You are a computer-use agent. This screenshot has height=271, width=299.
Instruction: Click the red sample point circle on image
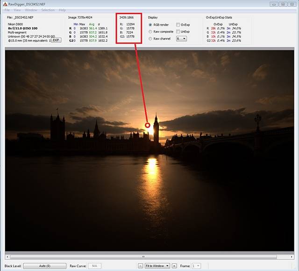point(148,125)
